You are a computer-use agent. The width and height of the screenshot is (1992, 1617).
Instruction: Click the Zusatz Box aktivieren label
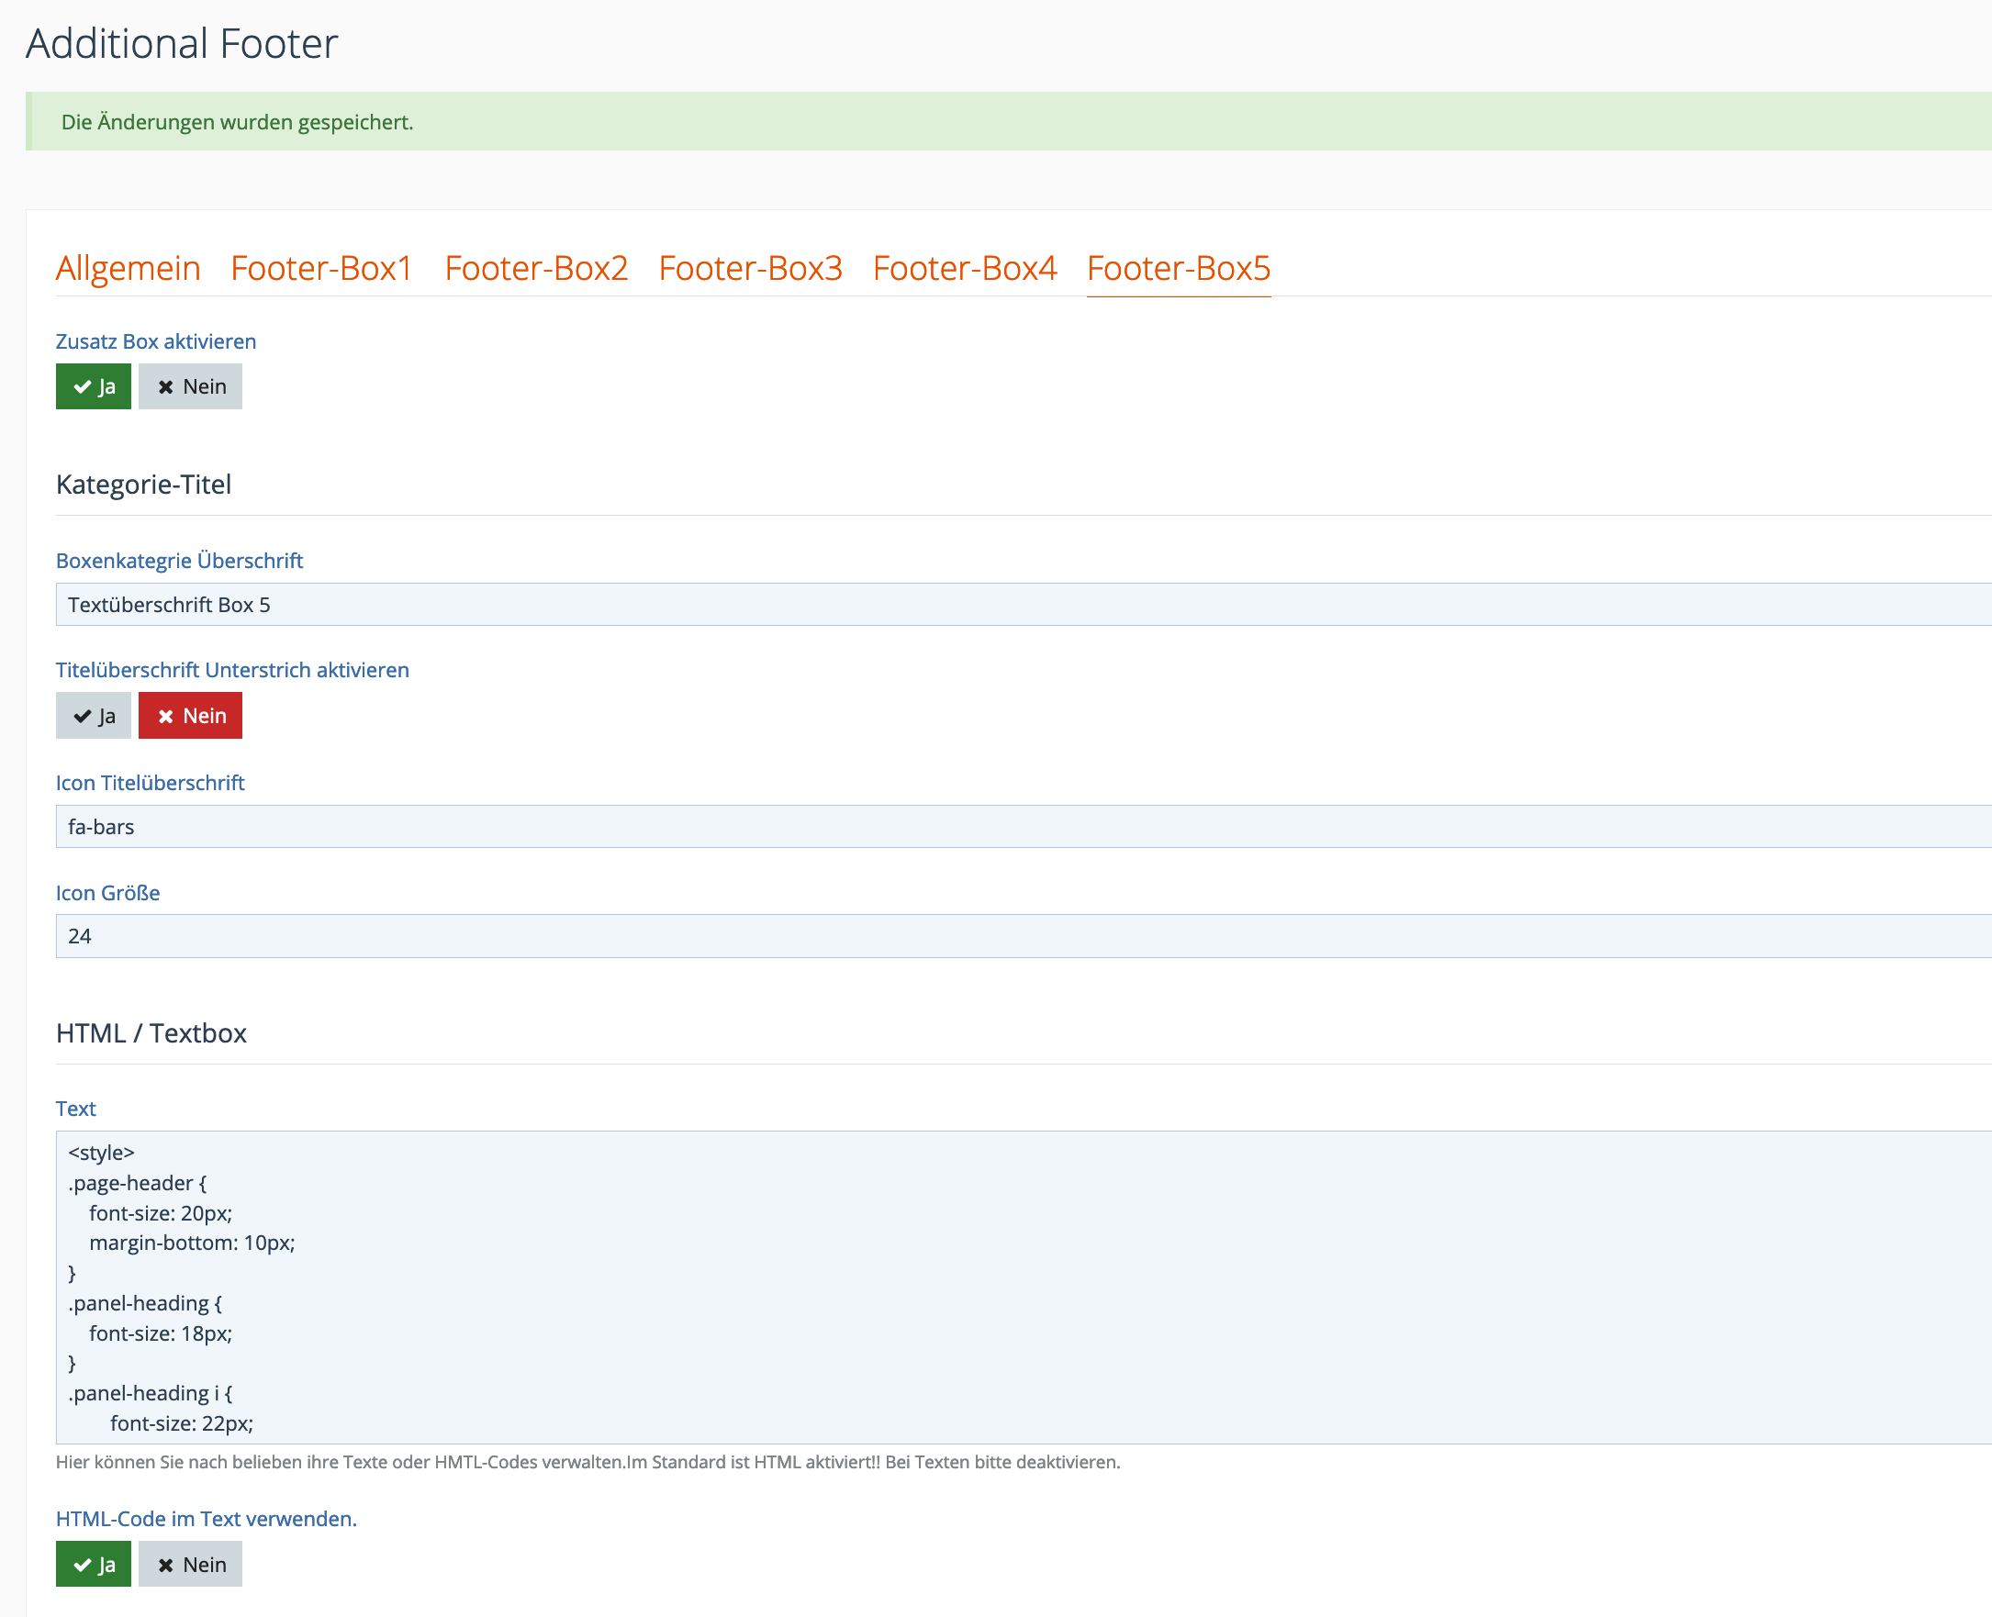(x=155, y=340)
